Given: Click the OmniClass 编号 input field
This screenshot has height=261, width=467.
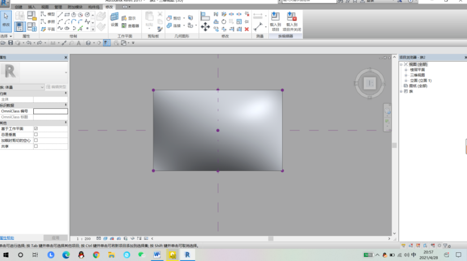Looking at the screenshot, I should point(50,111).
